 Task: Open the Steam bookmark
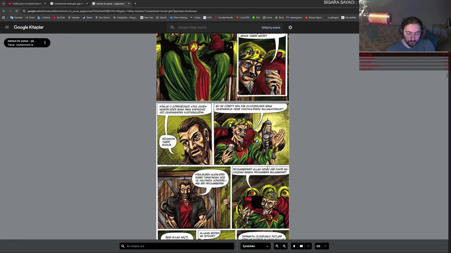click(x=87, y=18)
